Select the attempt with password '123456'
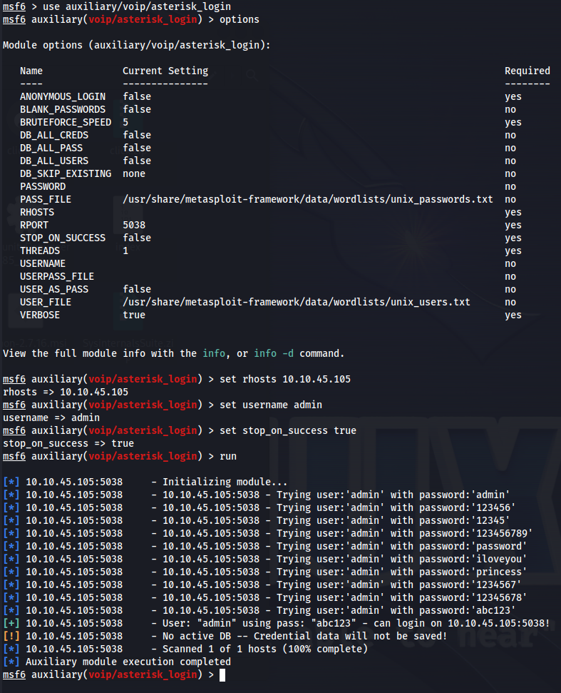Screen dimensions: 561x693 [259, 507]
